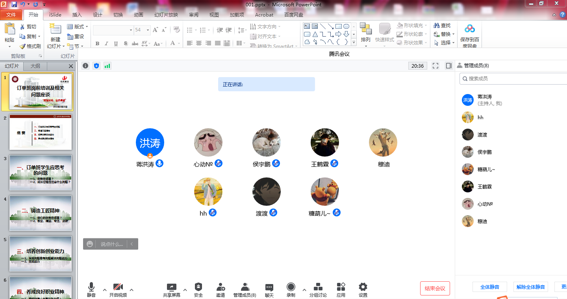The width and height of the screenshot is (567, 299).
Task: Toggle the member side panel icon
Action: pyautogui.click(x=448, y=66)
